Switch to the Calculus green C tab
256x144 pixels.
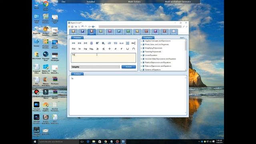coord(128,32)
